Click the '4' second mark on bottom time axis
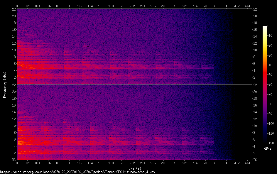Viewport: 277px width, 174px height. (226, 163)
